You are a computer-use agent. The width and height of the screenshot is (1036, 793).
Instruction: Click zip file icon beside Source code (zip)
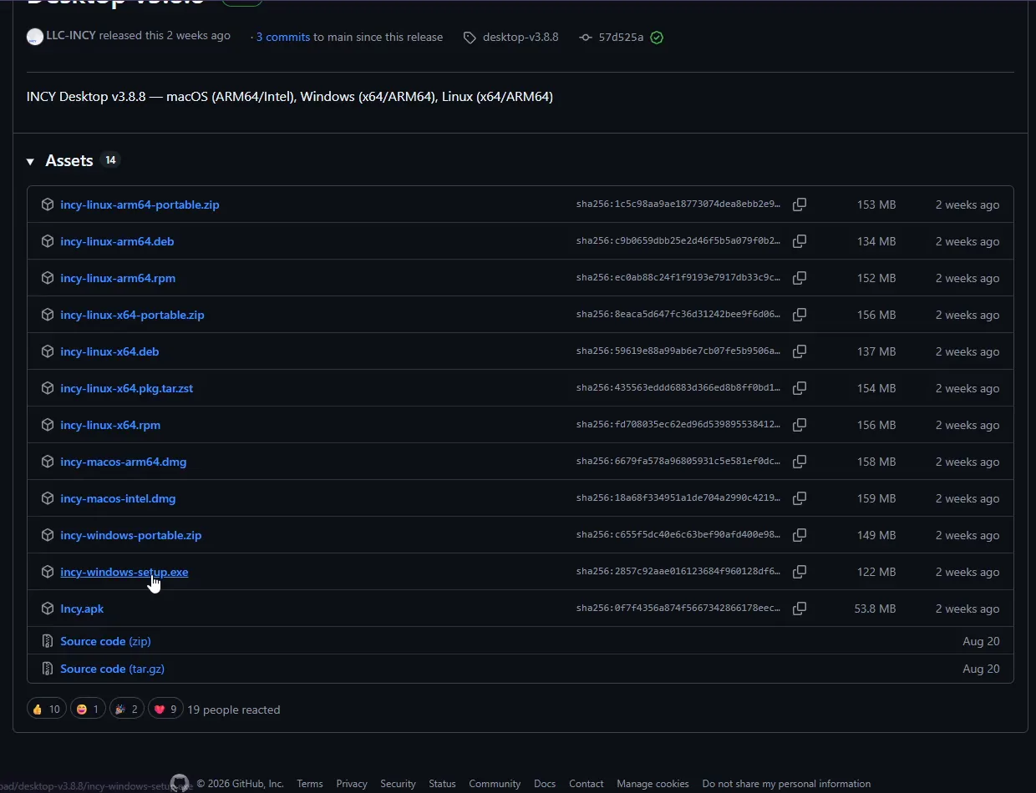pyautogui.click(x=48, y=641)
